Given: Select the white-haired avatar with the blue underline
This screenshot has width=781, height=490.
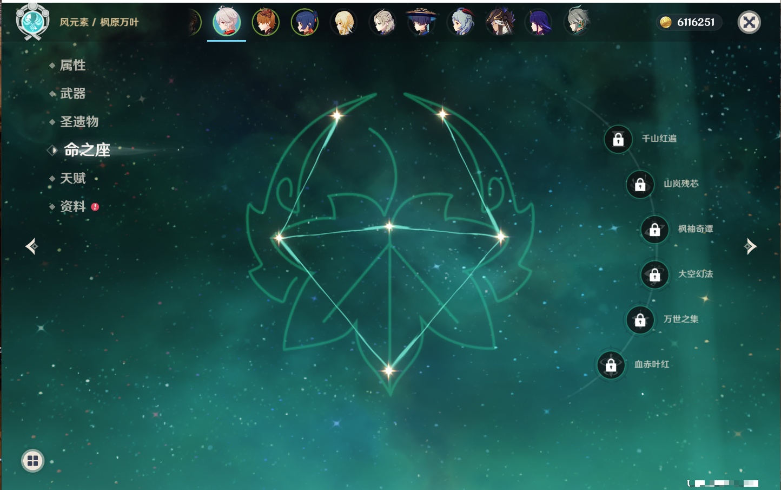Looking at the screenshot, I should [227, 22].
